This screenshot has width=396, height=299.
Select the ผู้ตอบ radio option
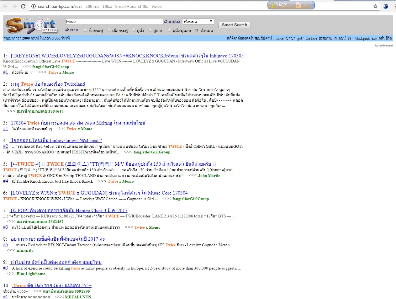(x=150, y=30)
